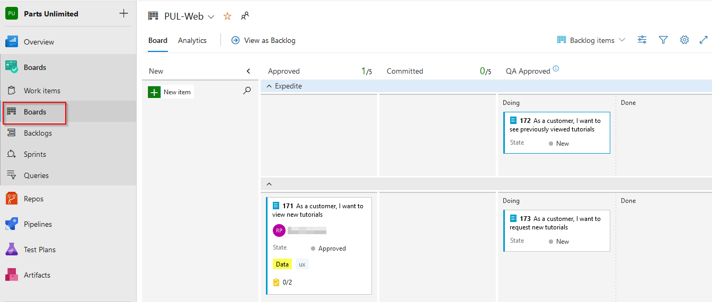Open board settings gear icon
The width and height of the screenshot is (712, 302).
pyautogui.click(x=684, y=40)
